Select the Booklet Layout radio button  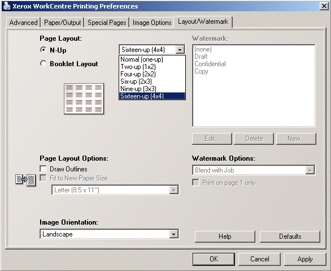pyautogui.click(x=43, y=63)
